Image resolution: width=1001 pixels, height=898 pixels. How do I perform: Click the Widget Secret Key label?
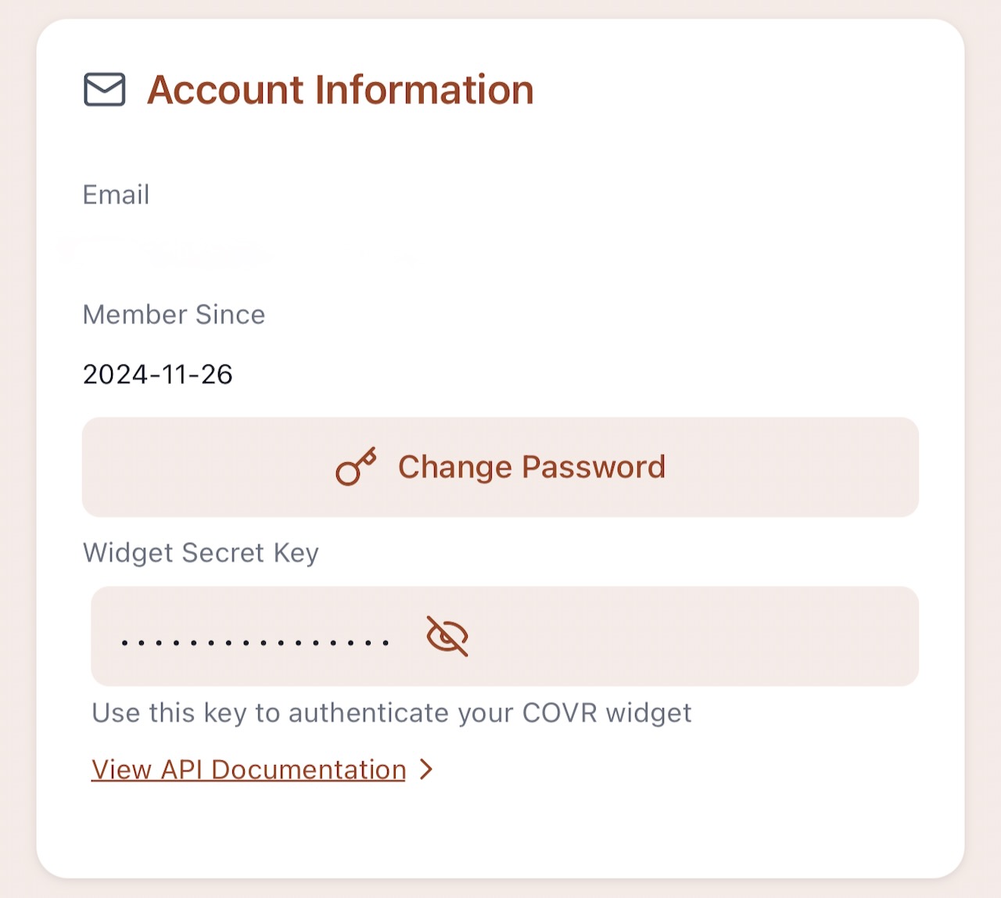[x=201, y=553]
